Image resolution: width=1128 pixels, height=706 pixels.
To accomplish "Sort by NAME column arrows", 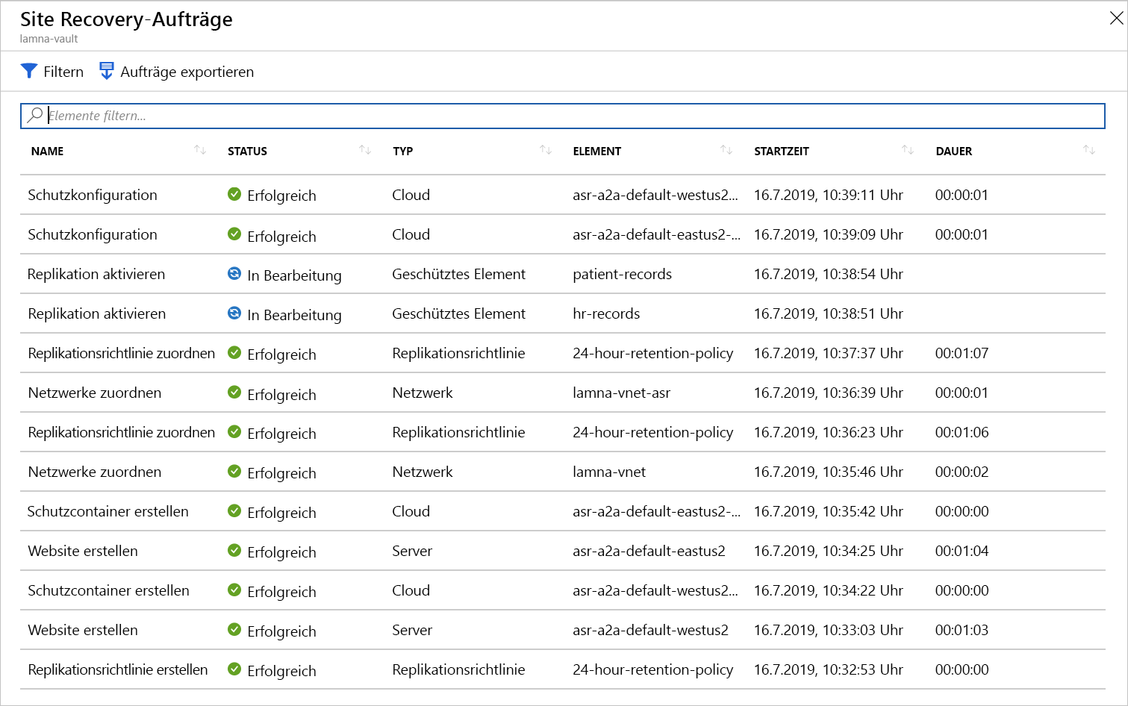I will point(200,150).
